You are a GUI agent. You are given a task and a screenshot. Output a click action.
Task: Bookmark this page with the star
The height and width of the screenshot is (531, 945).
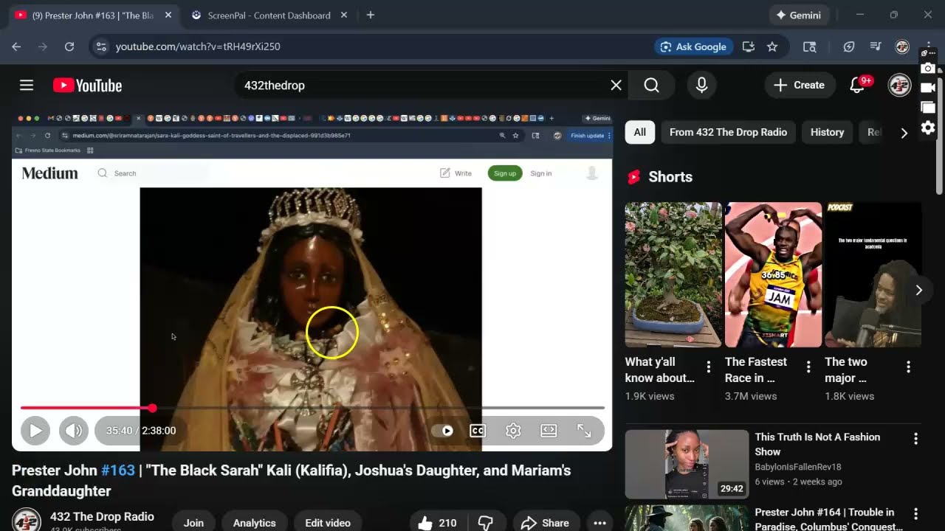click(772, 46)
